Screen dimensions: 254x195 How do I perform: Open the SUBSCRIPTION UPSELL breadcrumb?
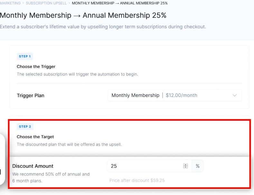[46, 3]
